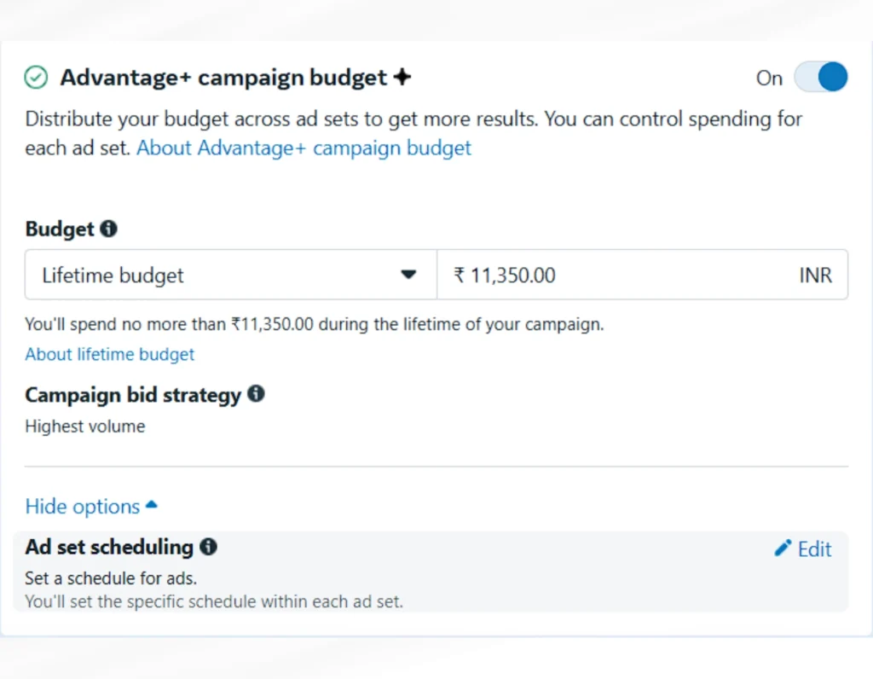
Task: Click the Campaign bid strategy info icon
Action: pyautogui.click(x=256, y=394)
